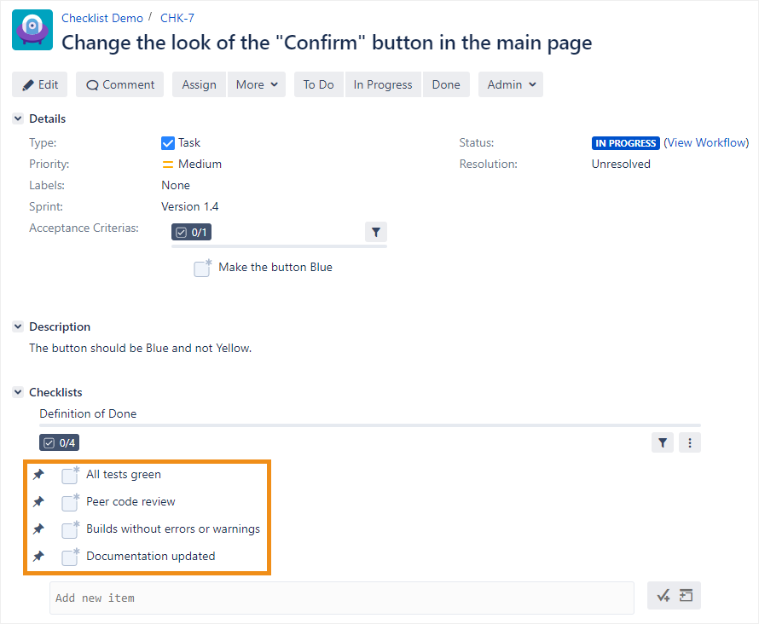Click the Checklist Demo project avatar icon
The width and height of the screenshot is (759, 624).
32,30
